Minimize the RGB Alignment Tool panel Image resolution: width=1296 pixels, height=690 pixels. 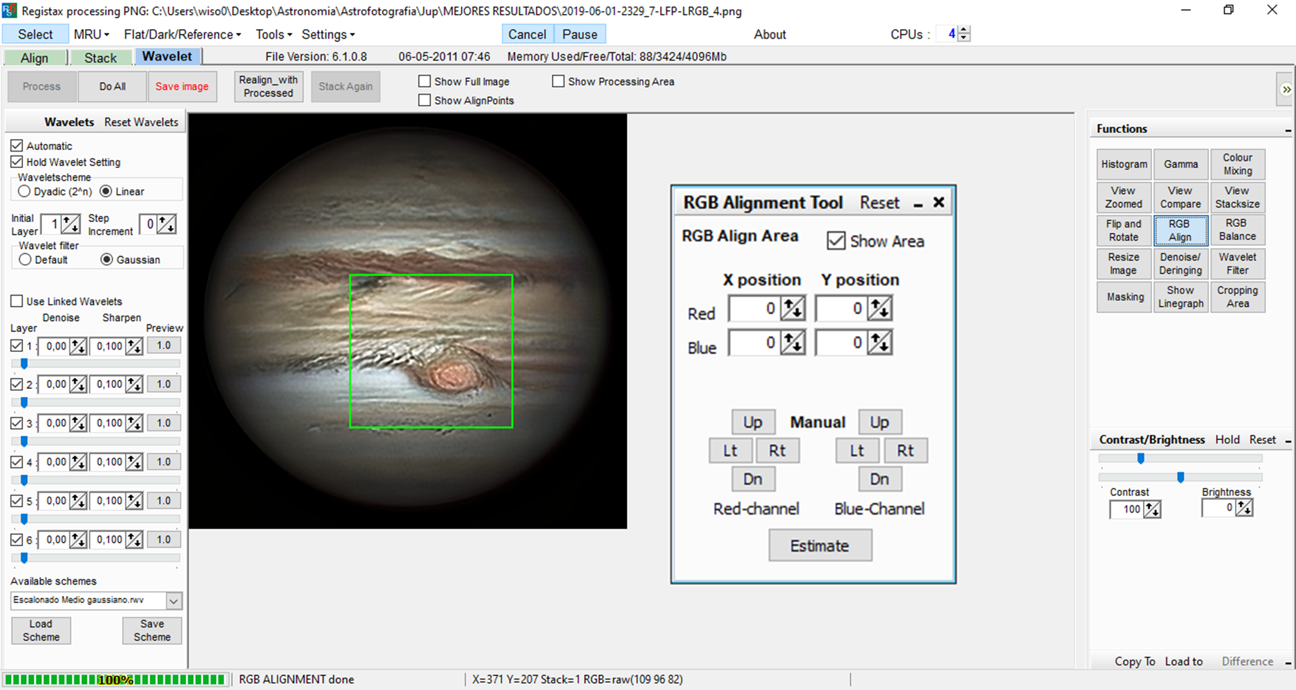tap(918, 205)
